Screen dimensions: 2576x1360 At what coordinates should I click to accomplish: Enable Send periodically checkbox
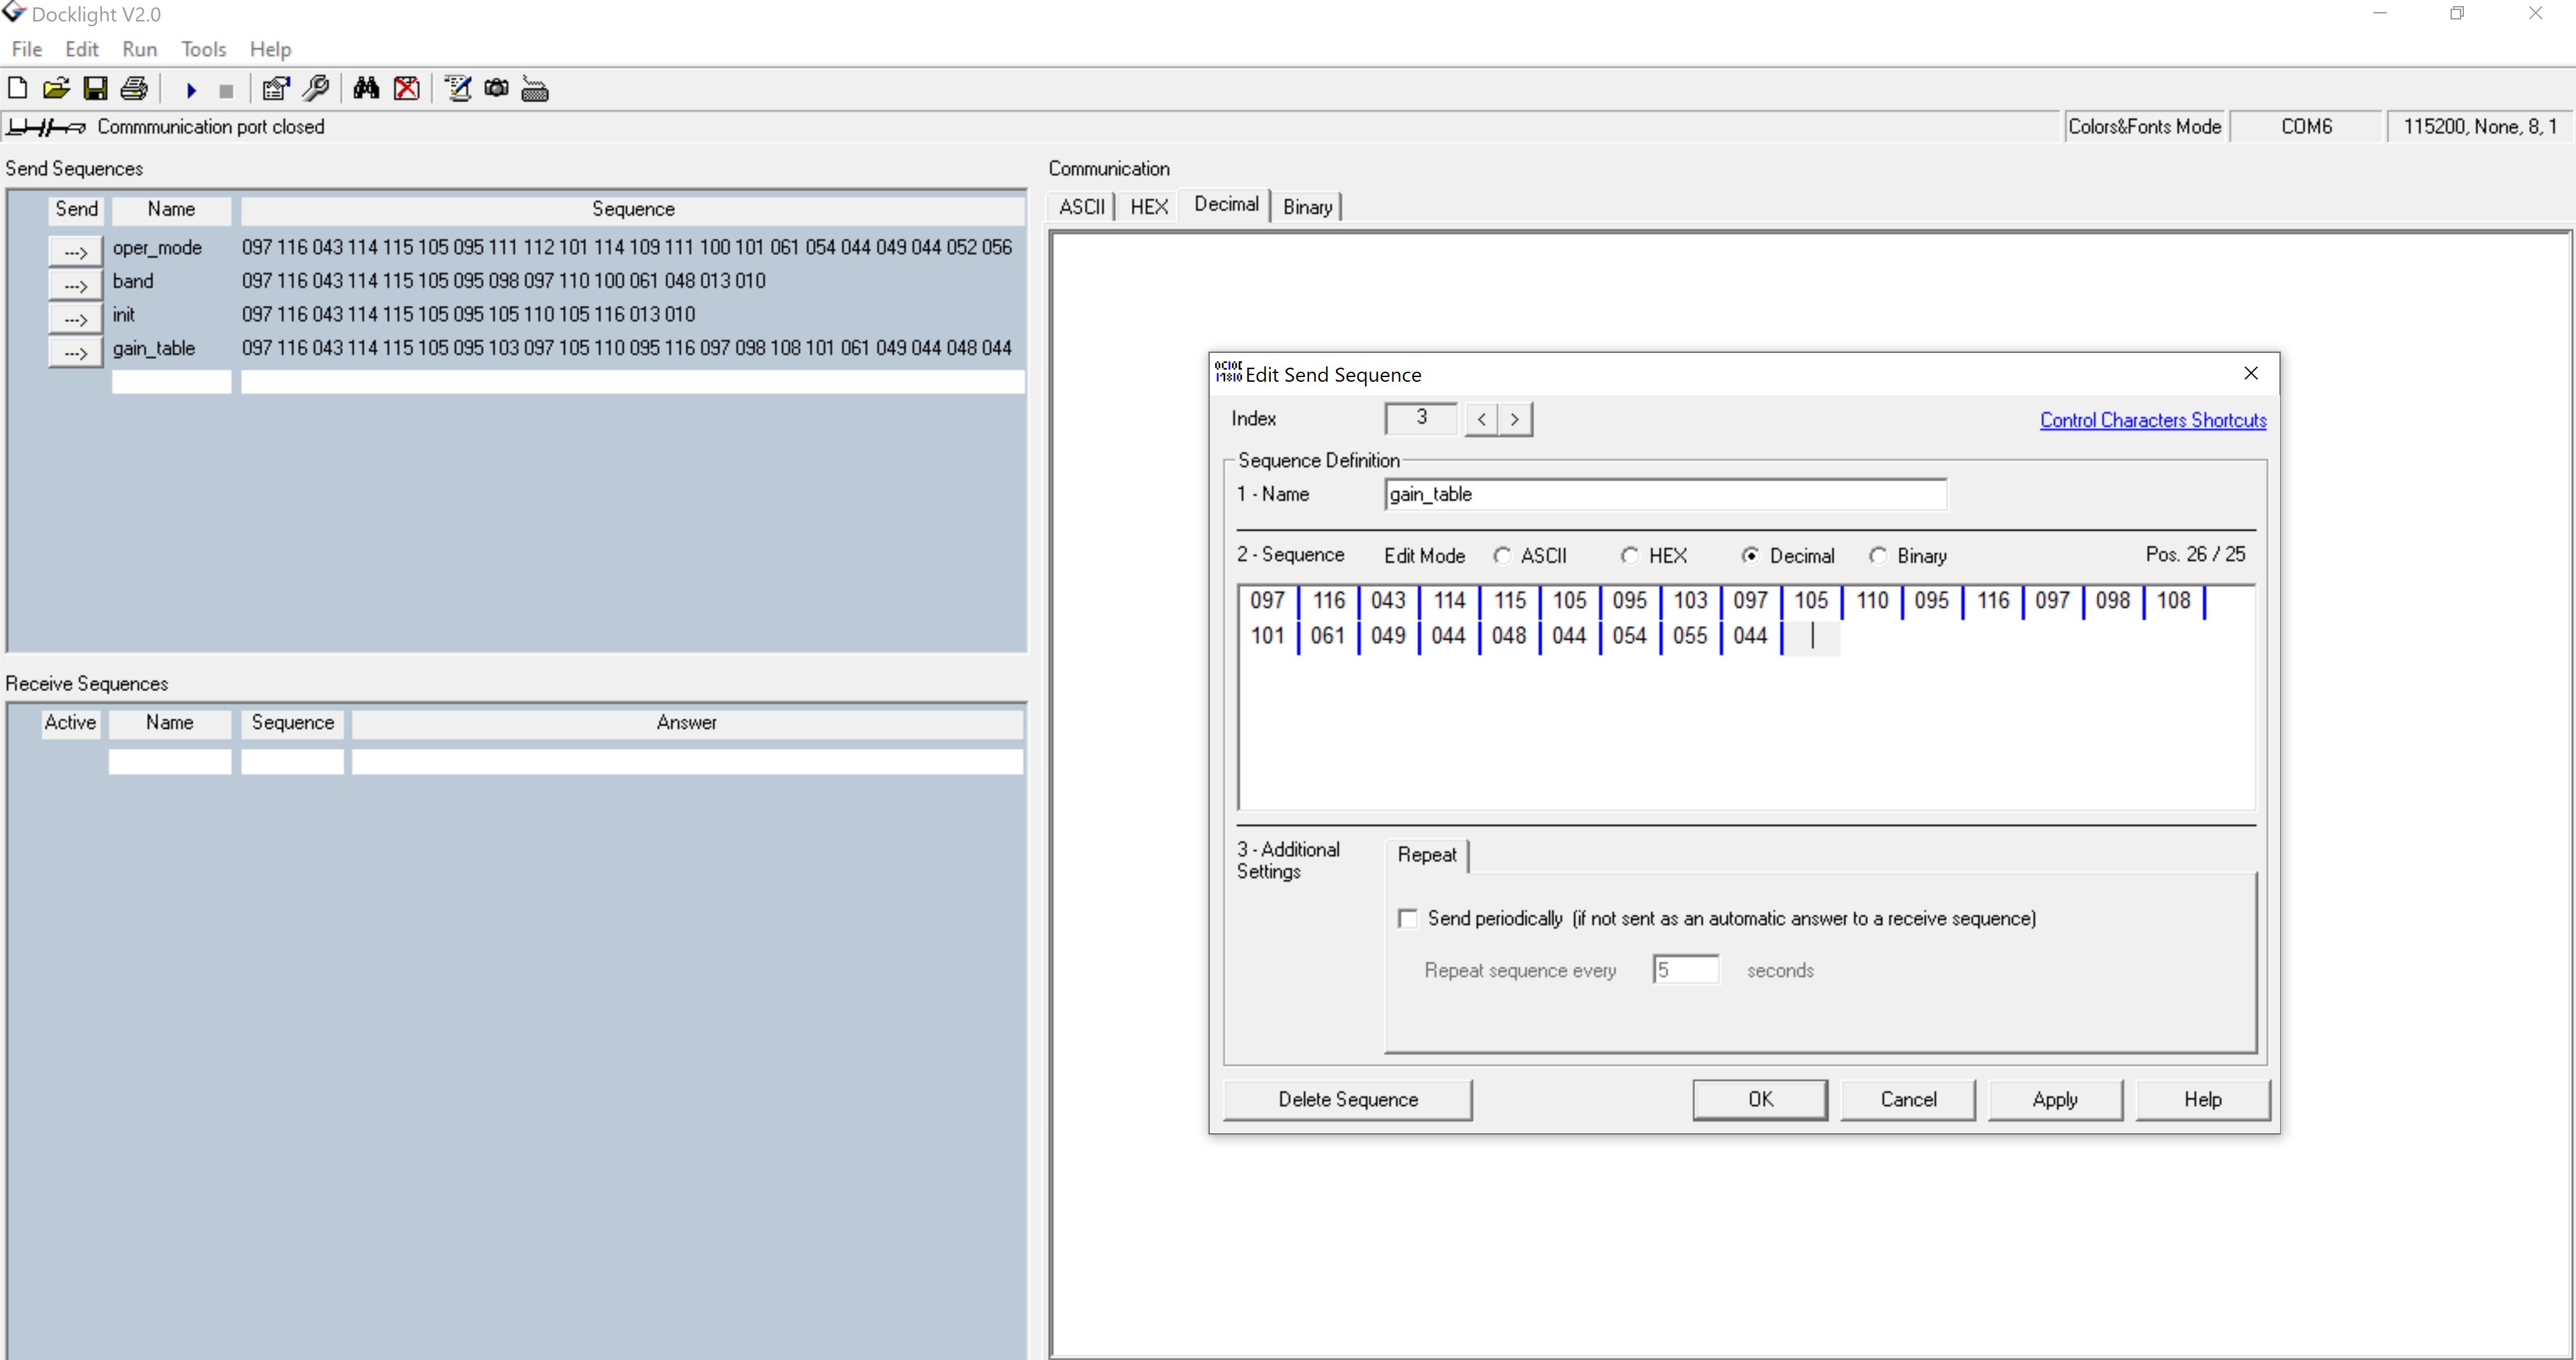point(1408,918)
